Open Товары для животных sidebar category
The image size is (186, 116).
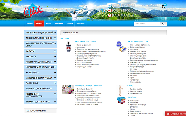tap(41, 88)
